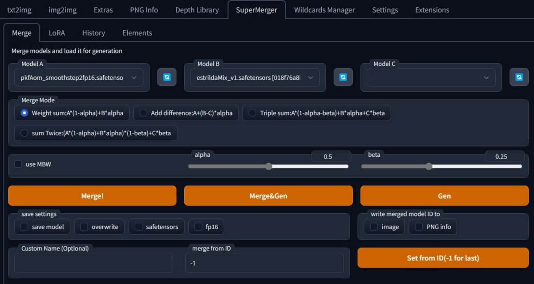Select Add difference merge mode
The width and height of the screenshot is (534, 284).
tap(186, 113)
